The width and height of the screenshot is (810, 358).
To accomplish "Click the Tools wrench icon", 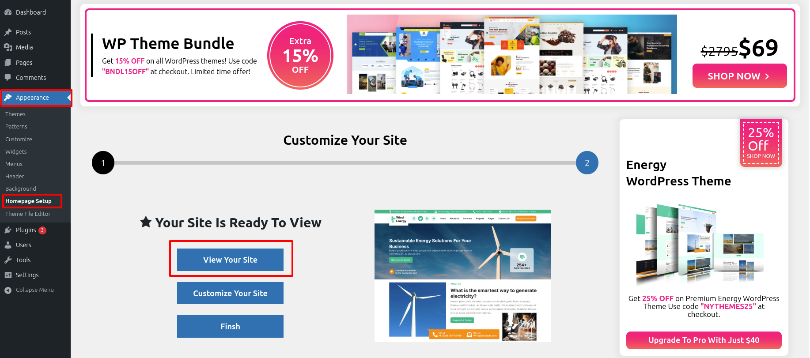I will point(8,260).
